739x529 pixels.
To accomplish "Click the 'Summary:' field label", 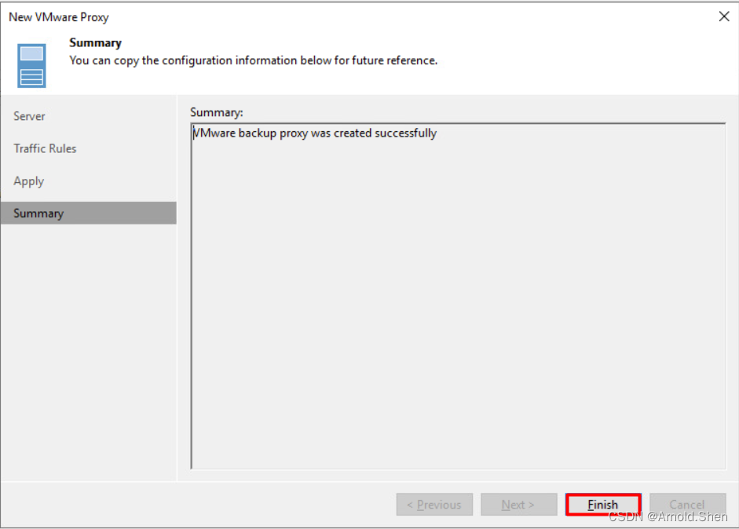I will point(217,112).
